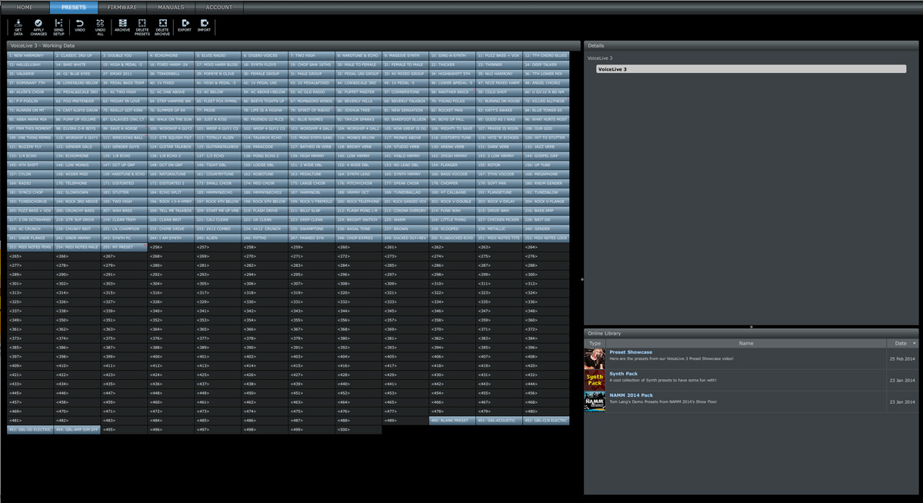Click the Get Data toolbar icon
The width and height of the screenshot is (923, 503).
click(18, 27)
